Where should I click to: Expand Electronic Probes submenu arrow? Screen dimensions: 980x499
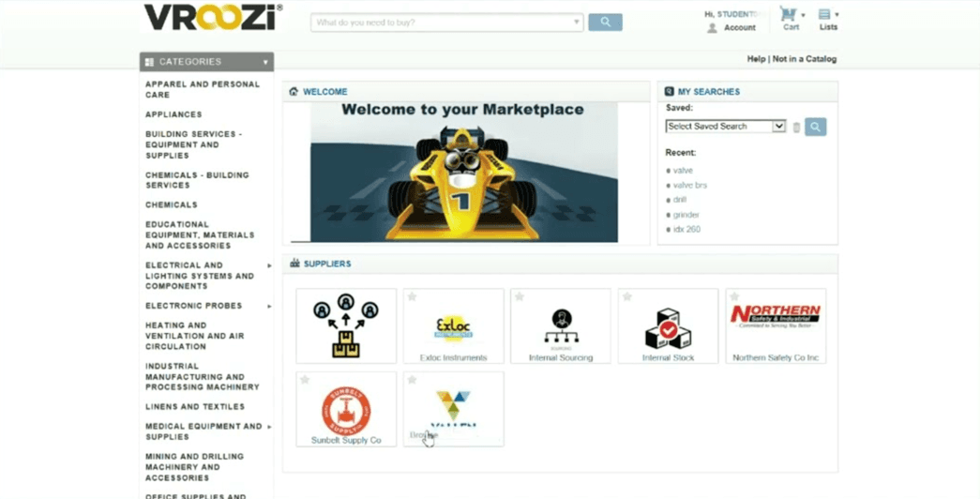[x=270, y=307]
